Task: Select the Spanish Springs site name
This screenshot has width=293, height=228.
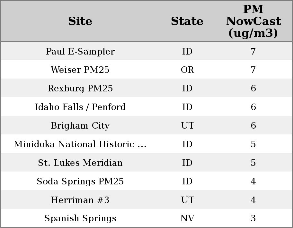Action: 80,218
